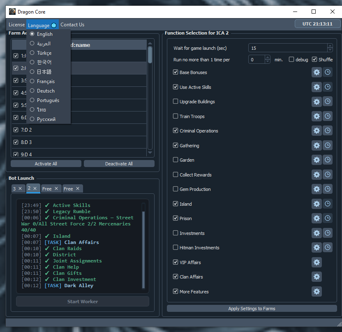Viewport: 342px width, 332px height.
Task: Disable the Shuffle checkbox
Action: pyautogui.click(x=314, y=59)
